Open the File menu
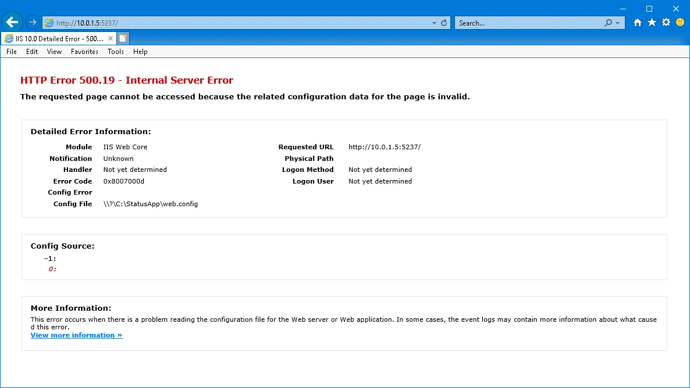The width and height of the screenshot is (690, 388). click(12, 52)
